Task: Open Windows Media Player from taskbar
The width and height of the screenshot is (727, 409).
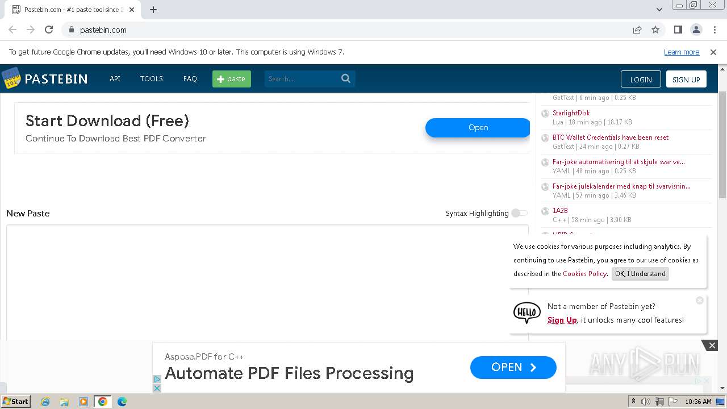Action: click(x=83, y=402)
